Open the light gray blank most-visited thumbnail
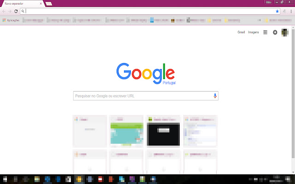Screen dimensions: 295x184 (90, 131)
